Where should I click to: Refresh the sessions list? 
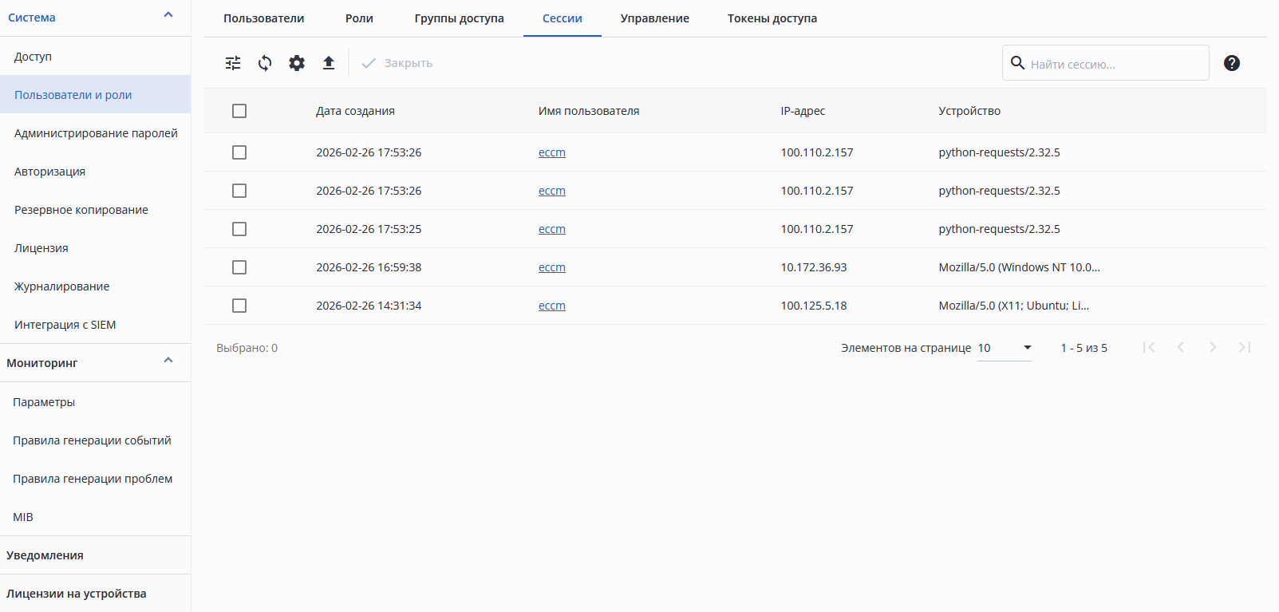[x=265, y=63]
